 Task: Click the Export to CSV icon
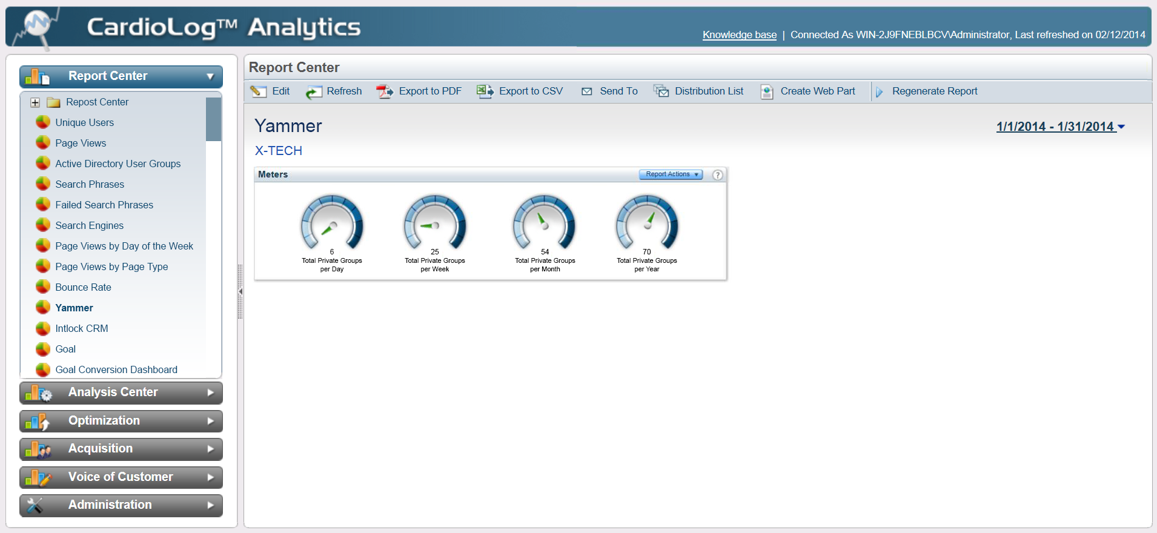(x=485, y=91)
